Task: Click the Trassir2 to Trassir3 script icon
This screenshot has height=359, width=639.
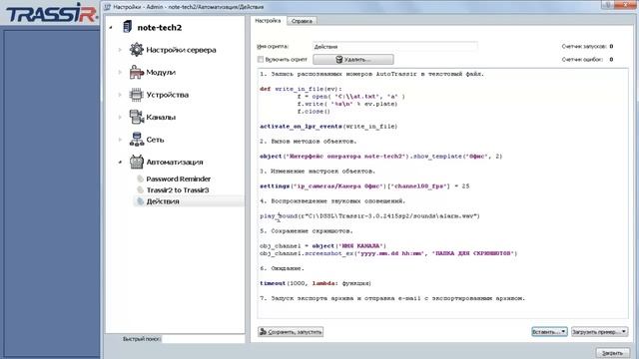Action: (x=140, y=190)
